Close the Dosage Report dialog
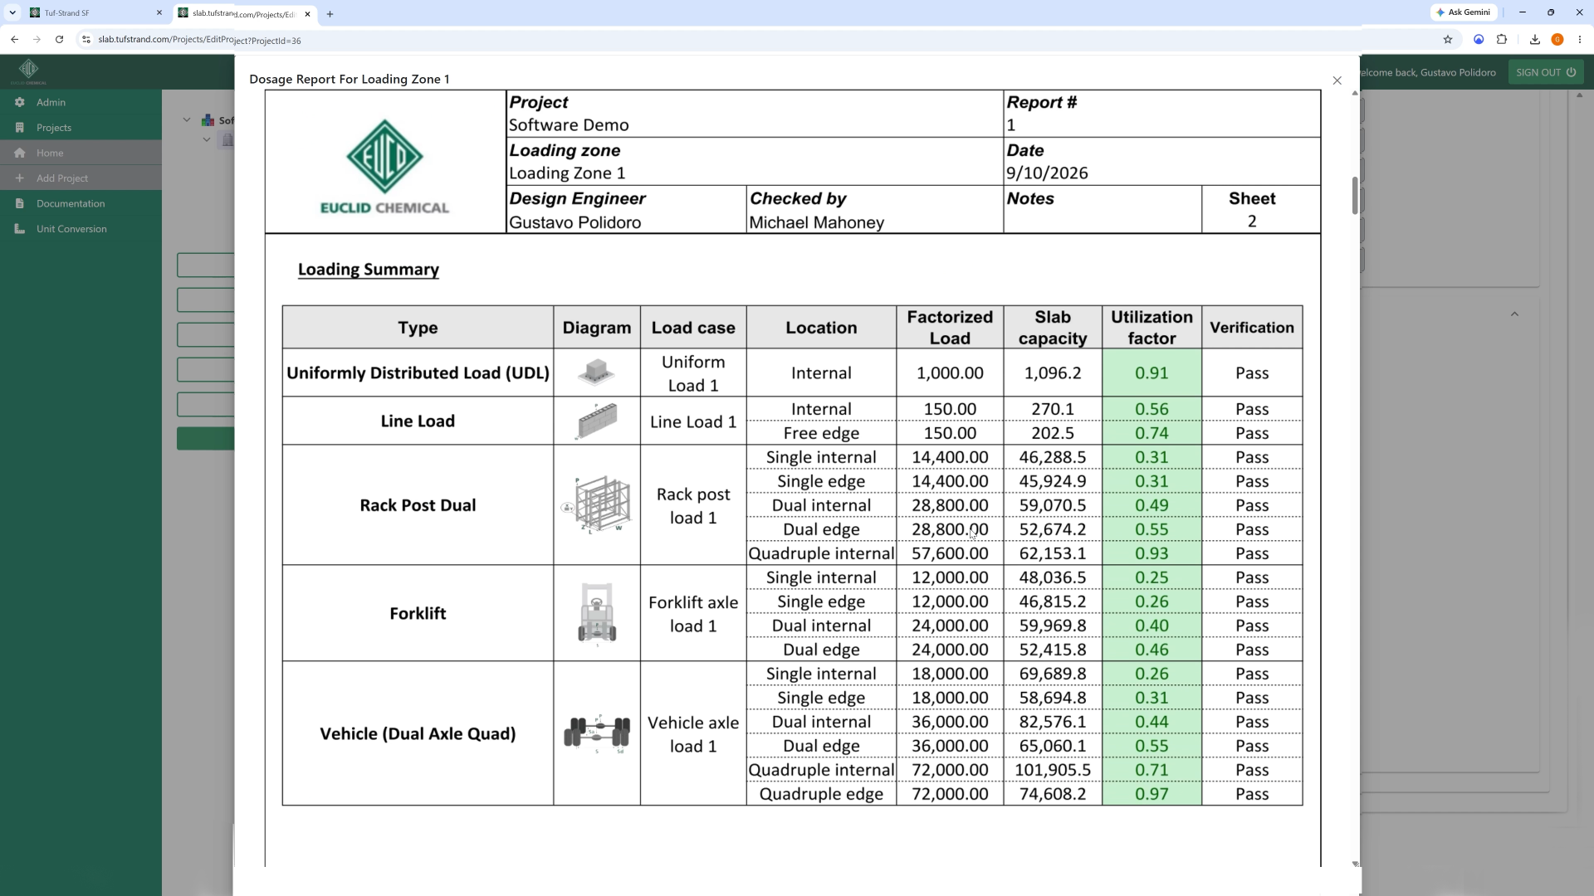Viewport: 1594px width, 896px height. [x=1337, y=80]
